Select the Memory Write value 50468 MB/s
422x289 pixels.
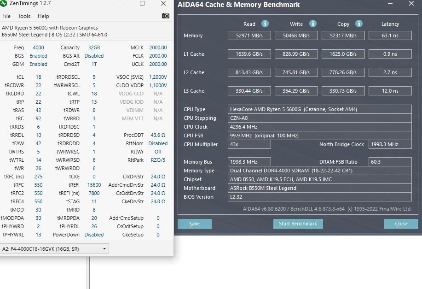296,35
